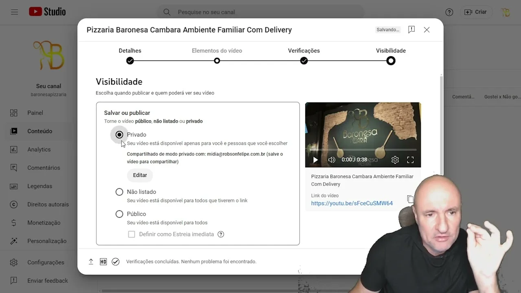Click the Conteúdo play icon in sidebar
This screenshot has height=293, width=521.
tap(14, 131)
